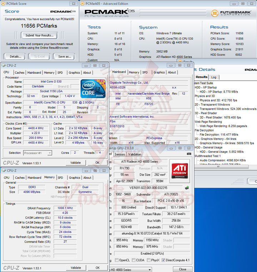Click the Core Speed 4400.4 MHz field
This screenshot has height=272, width=257.
36,128
